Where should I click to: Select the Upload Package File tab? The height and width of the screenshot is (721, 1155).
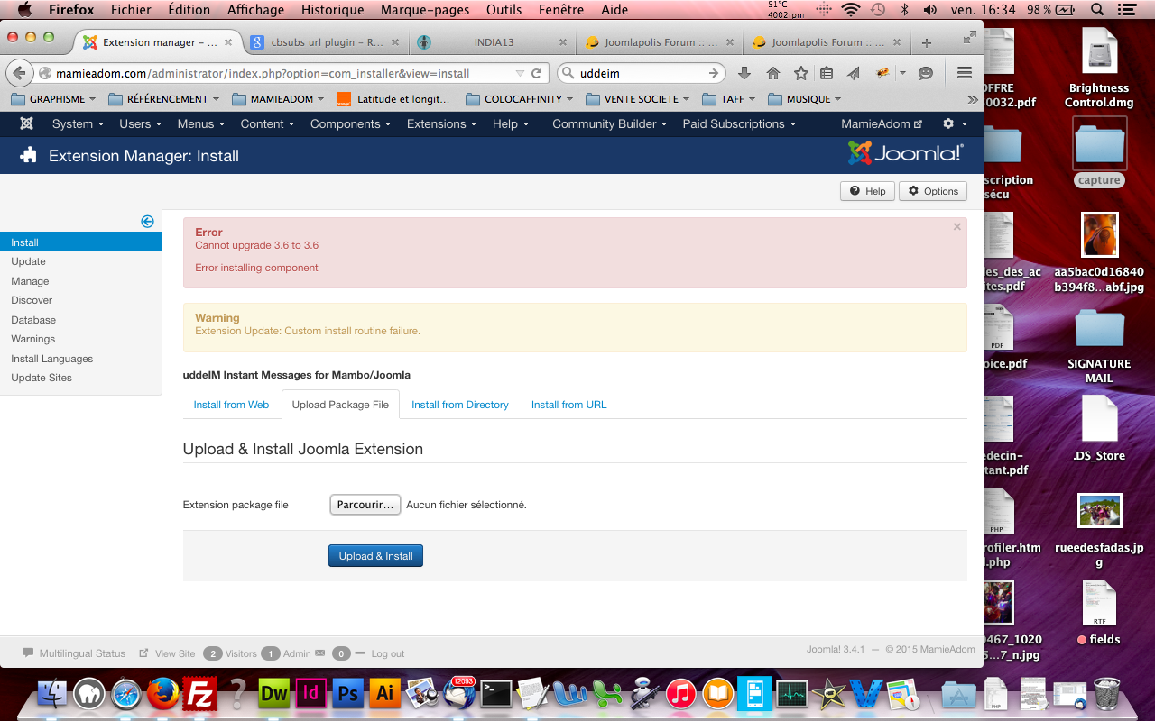click(340, 405)
